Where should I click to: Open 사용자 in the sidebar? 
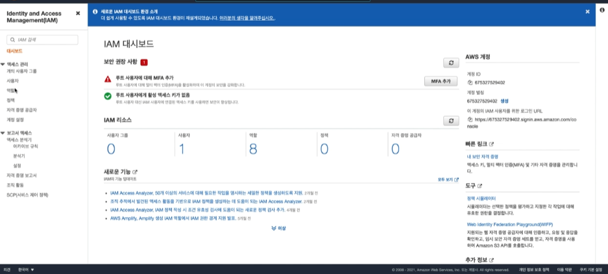click(x=12, y=81)
